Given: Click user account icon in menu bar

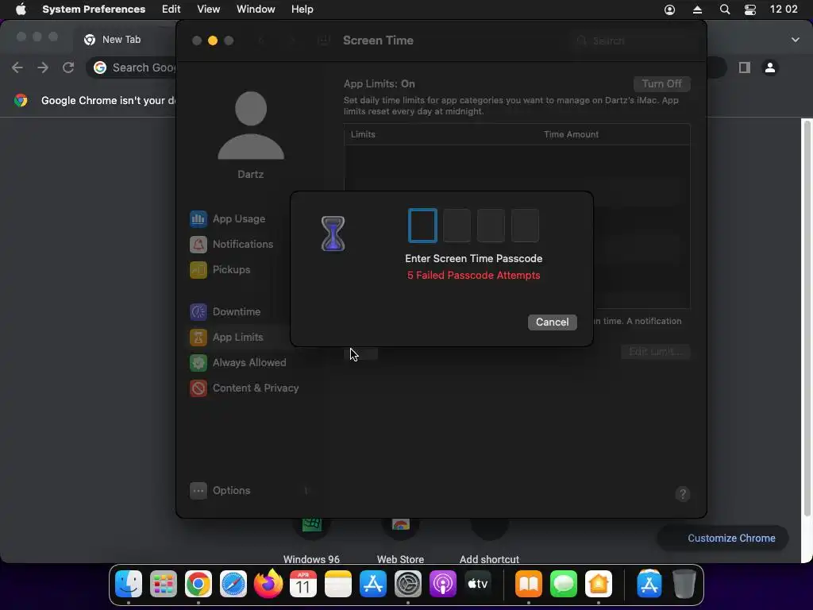Looking at the screenshot, I should pos(669,10).
